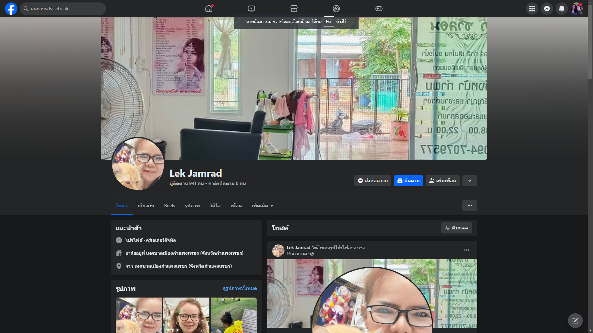Click ดูรูปภาพทั้งหมด link

[240, 289]
